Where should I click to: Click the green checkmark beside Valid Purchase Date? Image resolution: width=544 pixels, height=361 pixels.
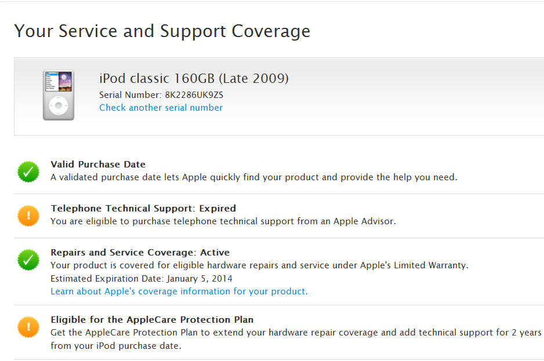click(x=28, y=172)
